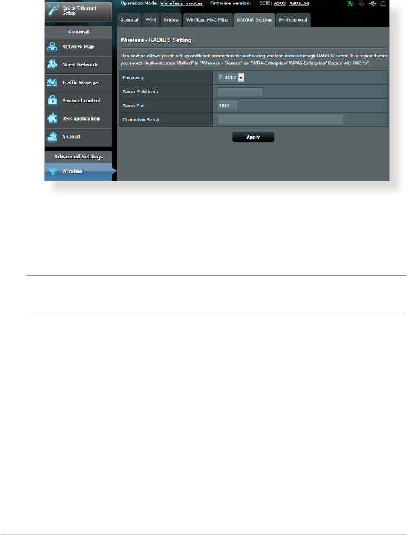Switch to the WPS tab

(151, 20)
